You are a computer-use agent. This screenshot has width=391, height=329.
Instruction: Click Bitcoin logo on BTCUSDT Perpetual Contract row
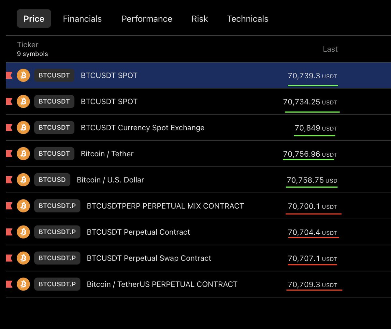pyautogui.click(x=23, y=232)
